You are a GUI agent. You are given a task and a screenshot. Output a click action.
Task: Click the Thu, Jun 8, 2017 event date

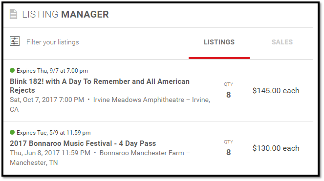[50, 153]
